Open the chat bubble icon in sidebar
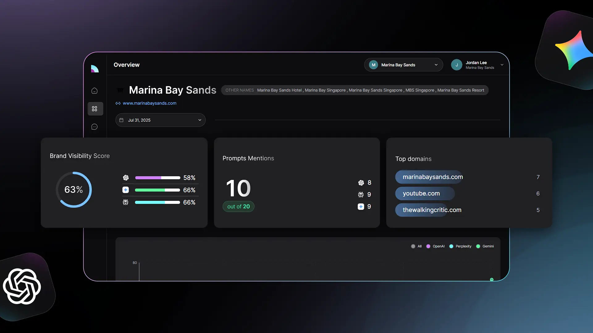The height and width of the screenshot is (333, 593). 95,127
